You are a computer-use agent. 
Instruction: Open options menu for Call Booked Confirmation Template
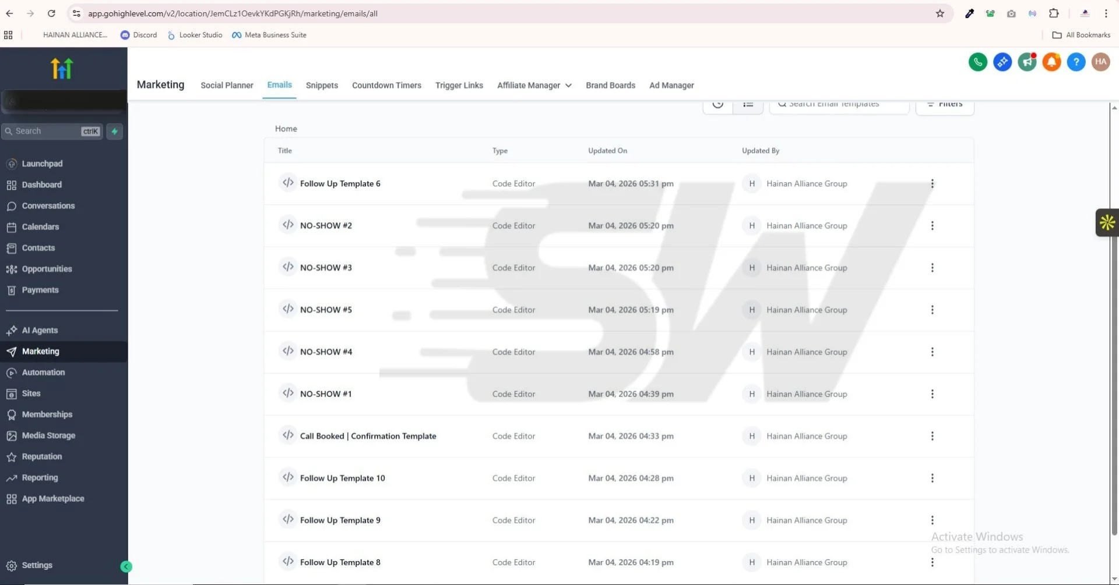click(x=932, y=436)
